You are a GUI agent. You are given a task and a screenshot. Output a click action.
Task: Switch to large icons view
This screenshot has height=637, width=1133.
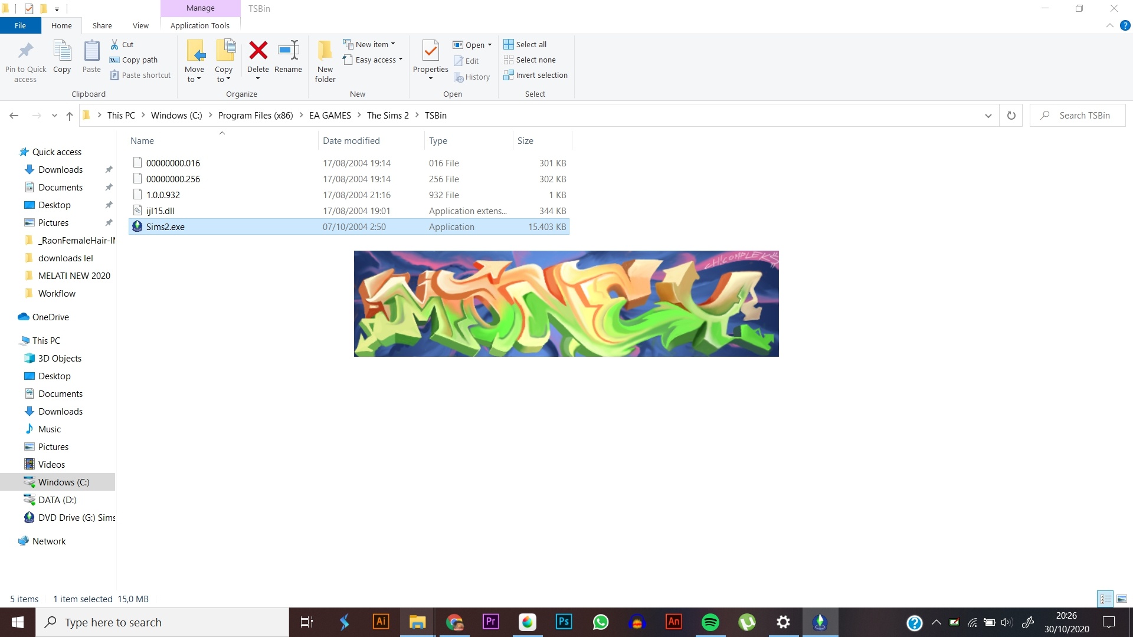[1122, 599]
